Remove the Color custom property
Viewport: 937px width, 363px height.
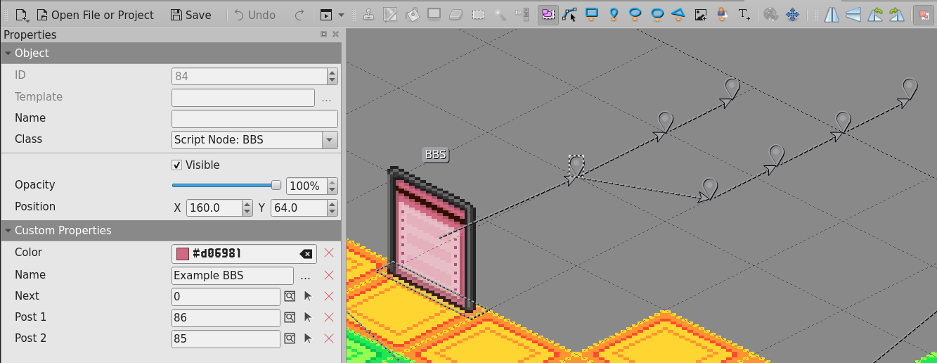point(328,254)
